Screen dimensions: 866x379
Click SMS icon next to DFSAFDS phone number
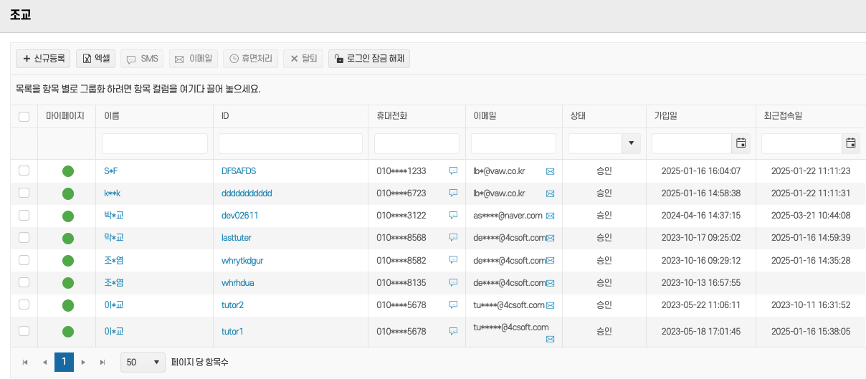[453, 171]
